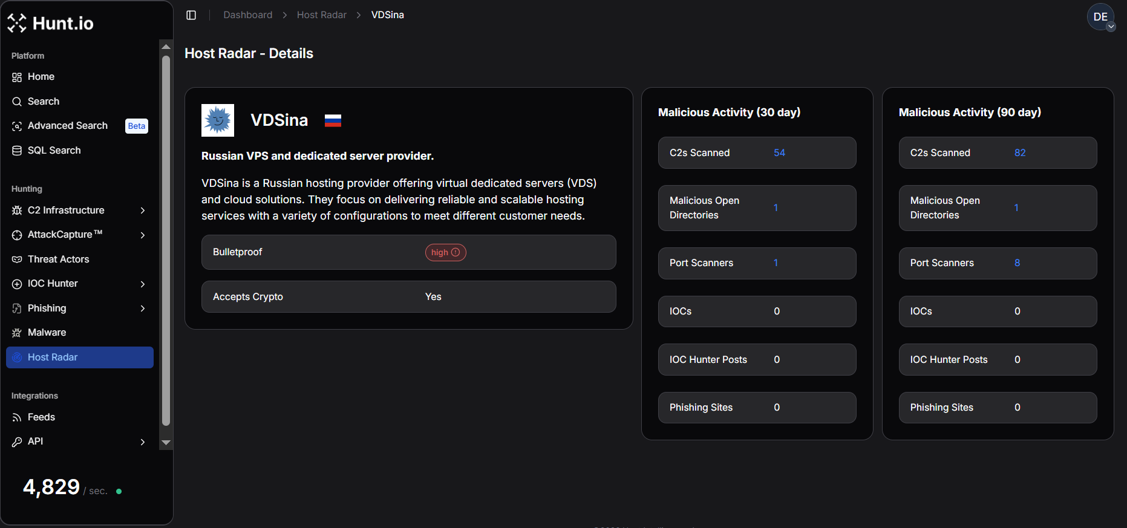This screenshot has width=1127, height=528.
Task: Click the Threat Actors mask icon
Action: coord(17,259)
